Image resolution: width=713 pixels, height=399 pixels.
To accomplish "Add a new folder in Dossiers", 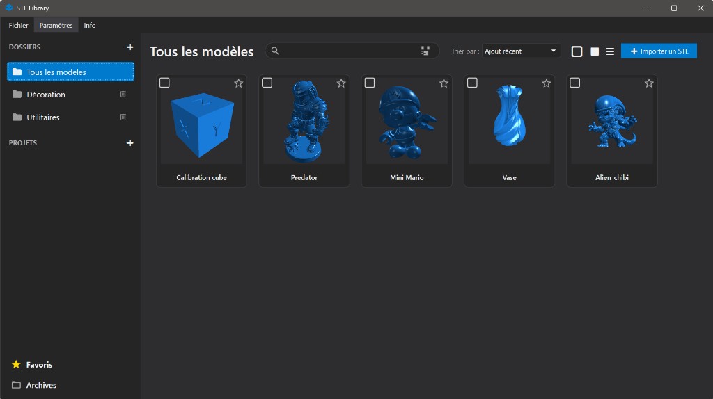I will pyautogui.click(x=130, y=47).
